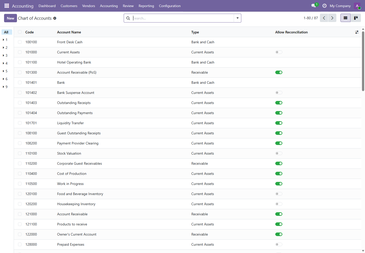Open the messages conversation icon
The height and width of the screenshot is (253, 365).
(x=314, y=6)
